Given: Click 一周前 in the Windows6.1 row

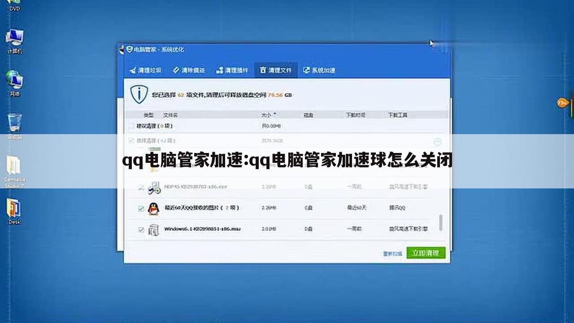Looking at the screenshot, I should [x=354, y=229].
